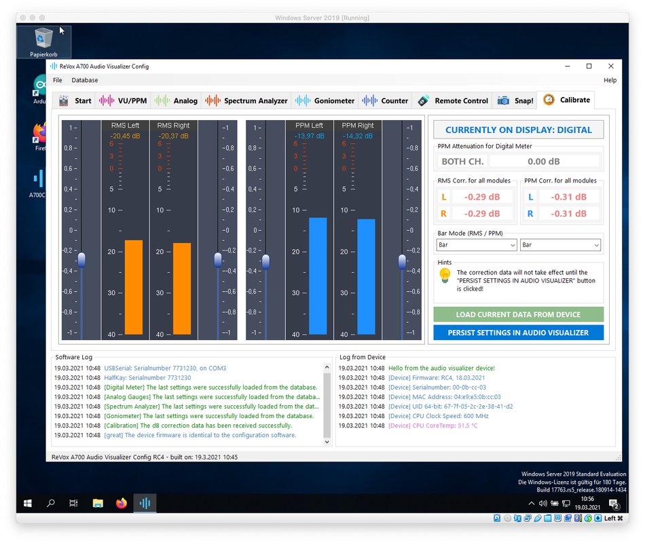Click the PPM L -0.31 dB value field
Screen dimensions: 645x543
point(569,197)
